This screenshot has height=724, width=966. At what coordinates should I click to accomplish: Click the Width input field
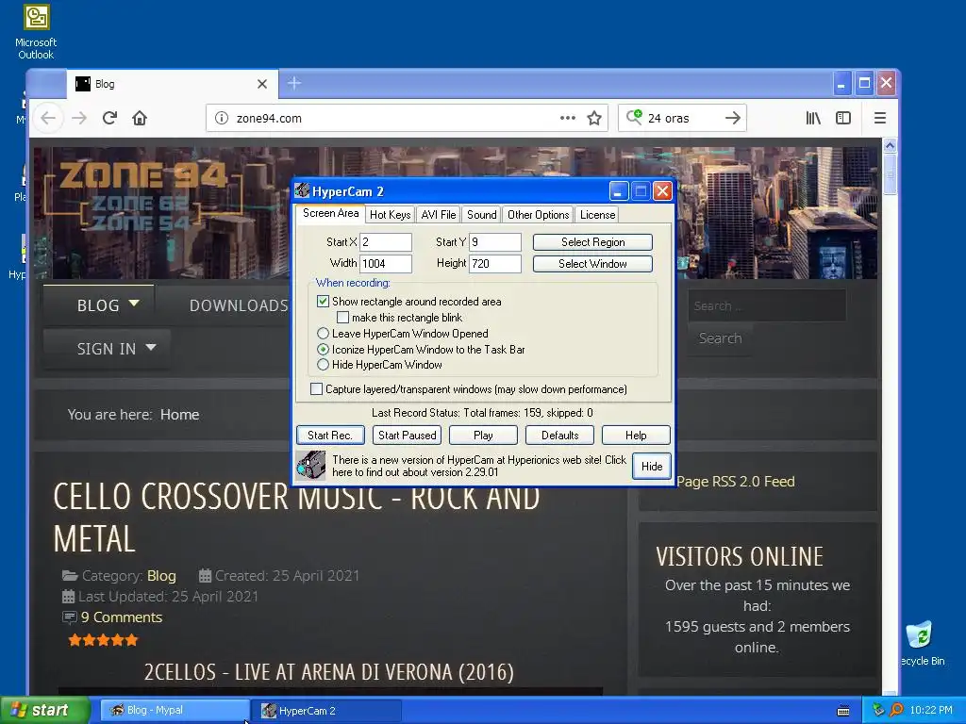point(386,264)
